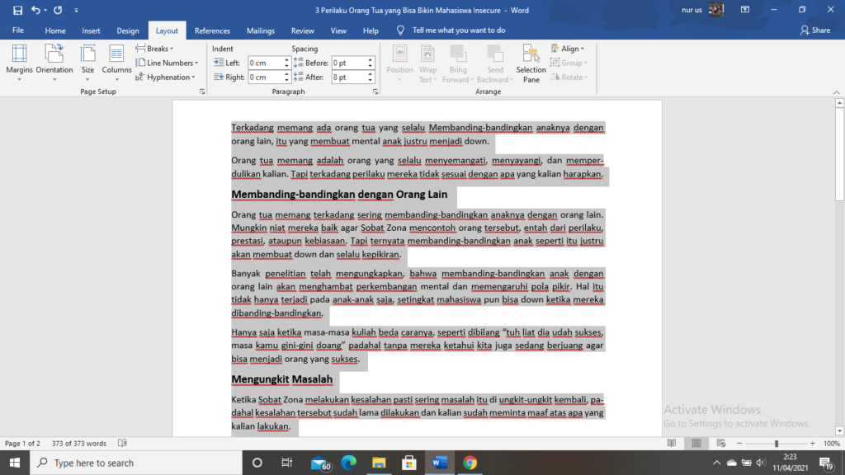Open the File tab
Image resolution: width=845 pixels, height=475 pixels.
click(18, 31)
